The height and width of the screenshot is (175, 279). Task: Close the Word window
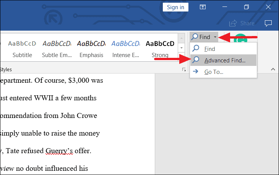click(268, 7)
